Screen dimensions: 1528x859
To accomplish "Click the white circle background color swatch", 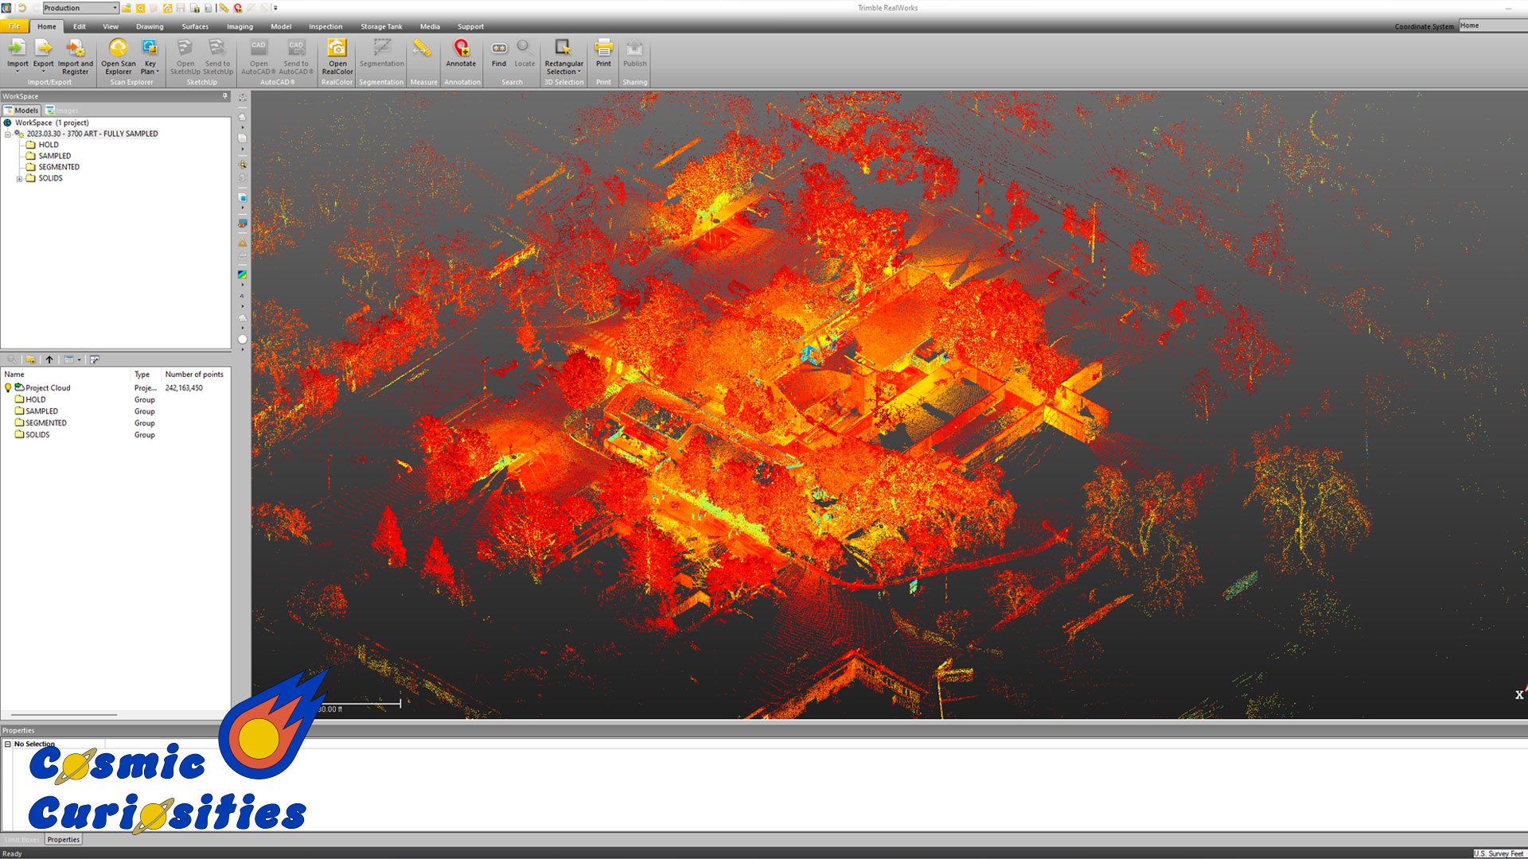I will click(x=243, y=340).
